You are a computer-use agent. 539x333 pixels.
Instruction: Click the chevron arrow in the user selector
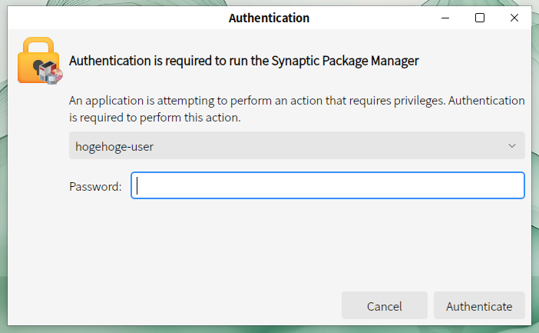(x=512, y=145)
